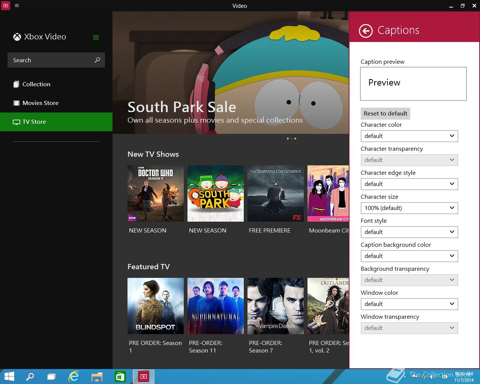Click the New TV Shows heading

153,154
